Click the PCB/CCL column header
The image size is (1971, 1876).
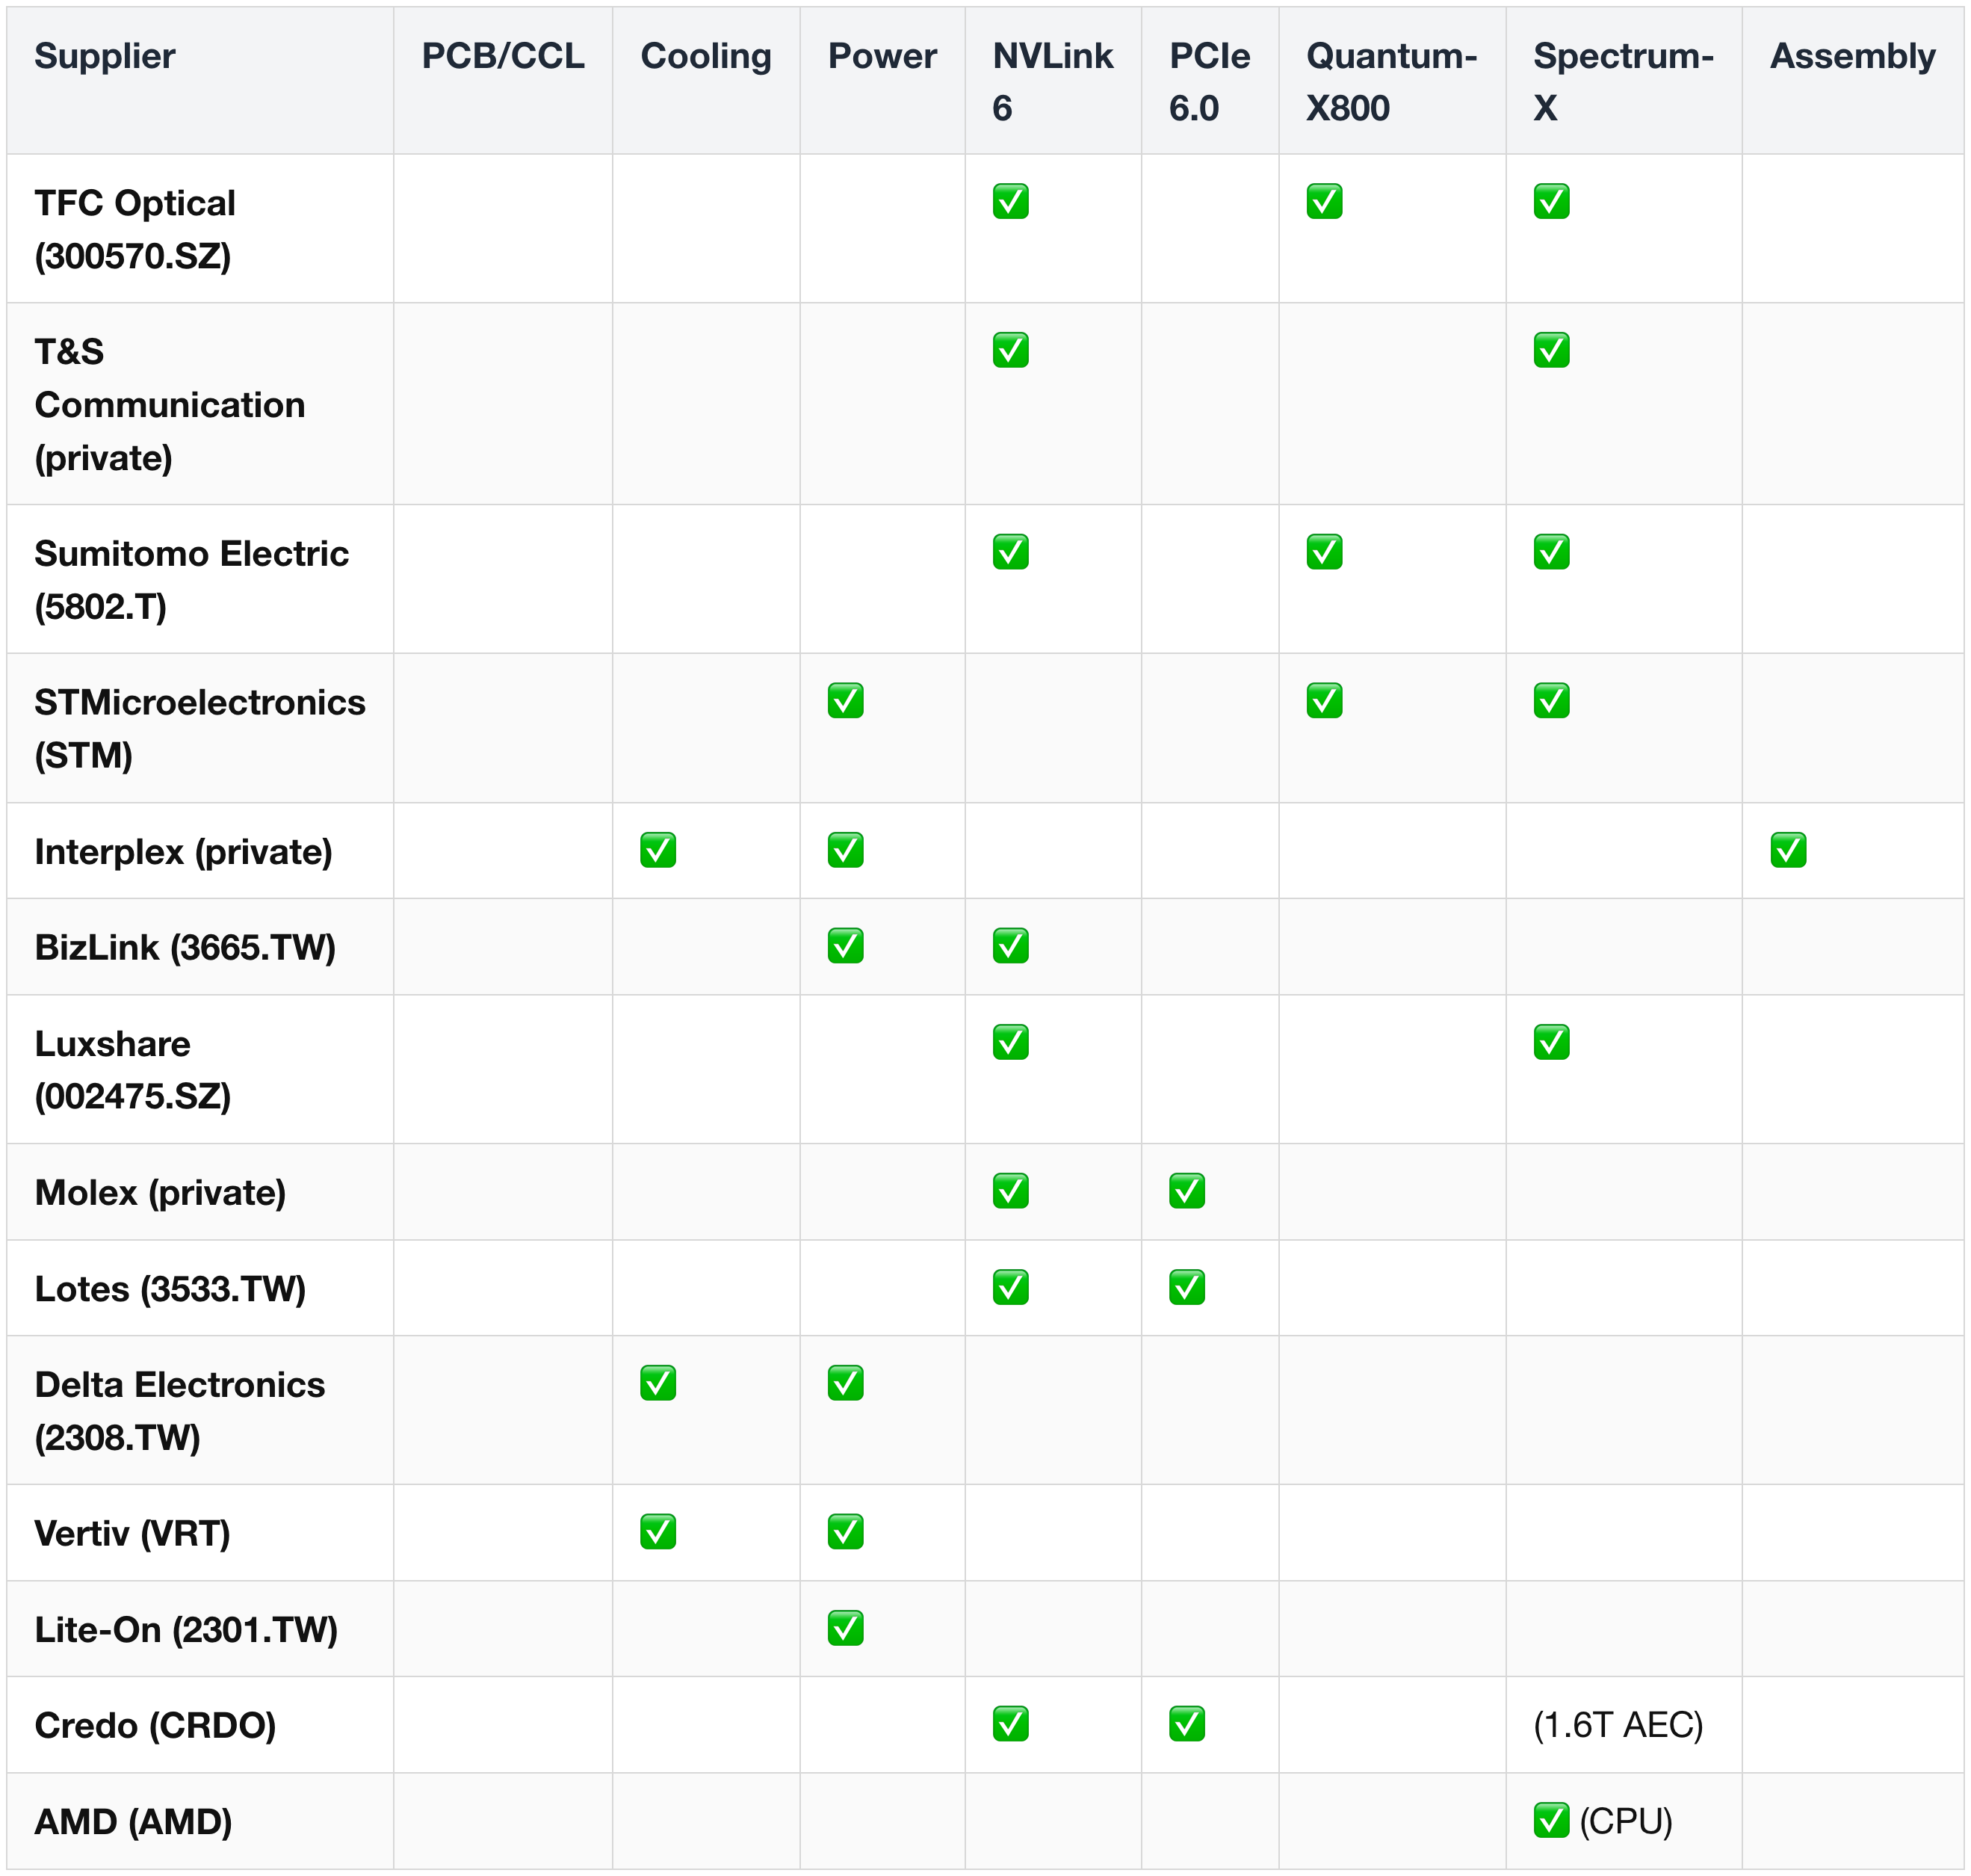click(503, 81)
